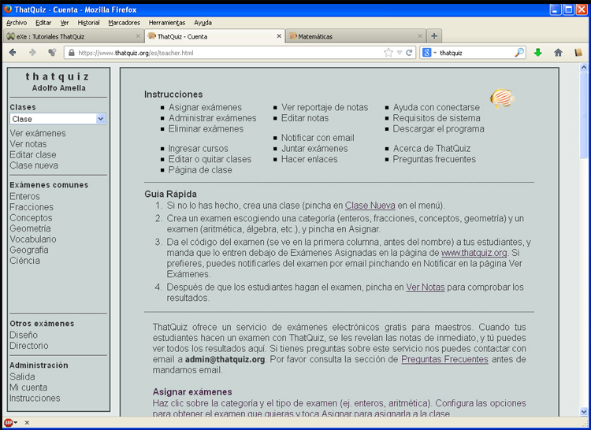
Task: Open the Geometría exam category
Action: tap(30, 228)
